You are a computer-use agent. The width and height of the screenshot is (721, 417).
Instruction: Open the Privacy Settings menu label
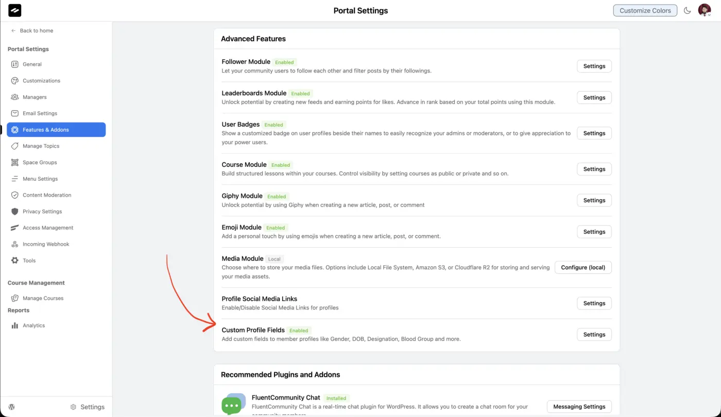pos(42,212)
